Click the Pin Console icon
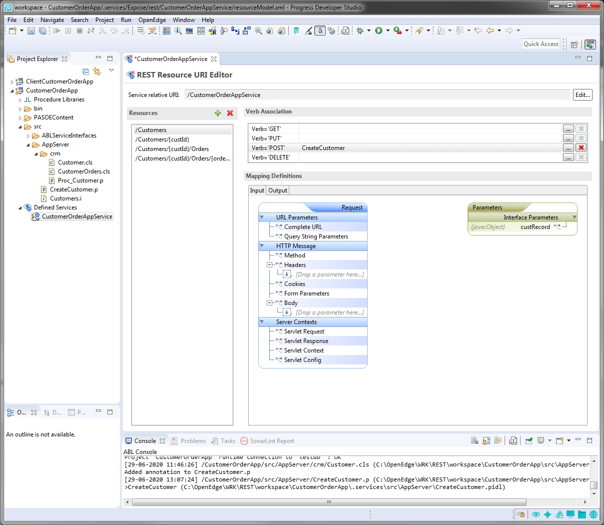604x525 pixels. click(529, 440)
